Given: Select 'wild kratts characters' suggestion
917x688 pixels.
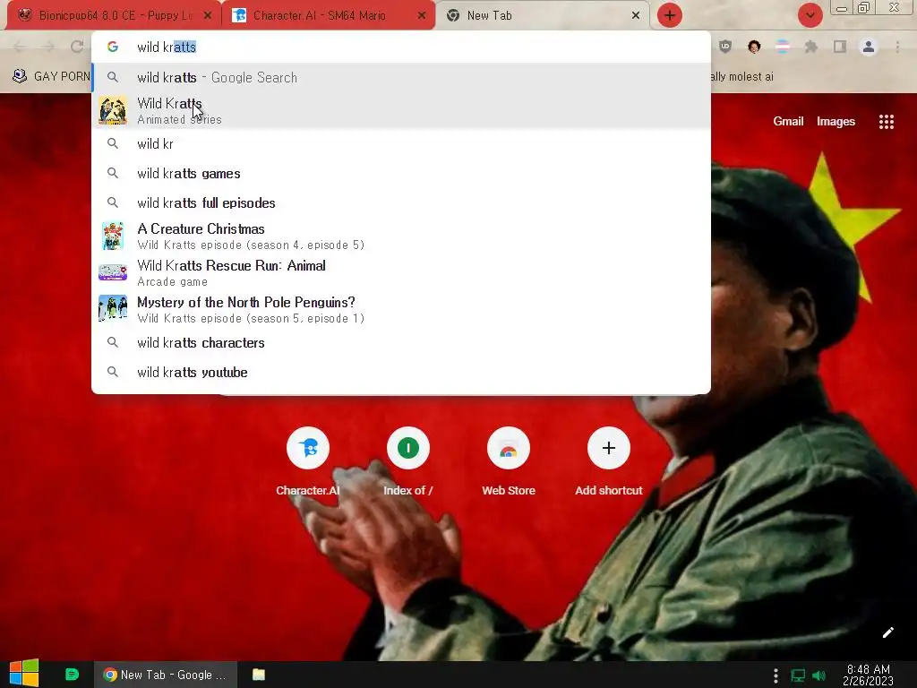Looking at the screenshot, I should pyautogui.click(x=401, y=343).
